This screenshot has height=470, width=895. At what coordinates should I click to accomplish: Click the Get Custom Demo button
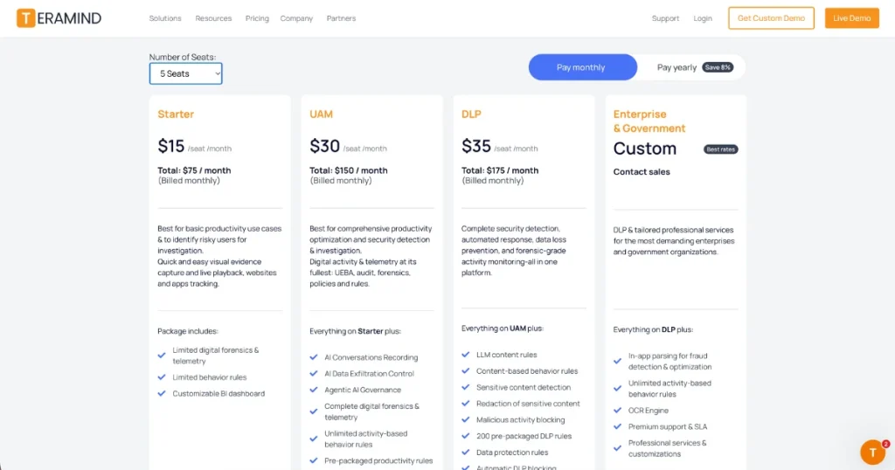(771, 18)
